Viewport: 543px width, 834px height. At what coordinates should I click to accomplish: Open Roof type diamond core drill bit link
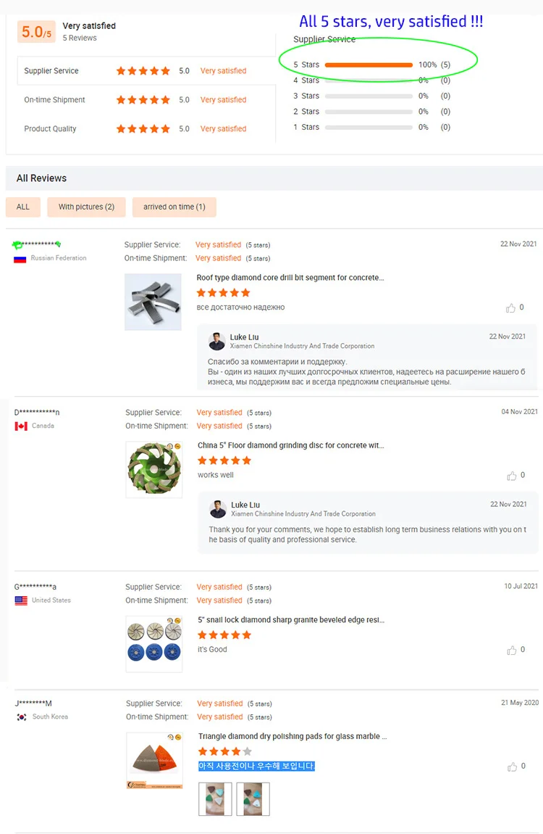click(290, 278)
